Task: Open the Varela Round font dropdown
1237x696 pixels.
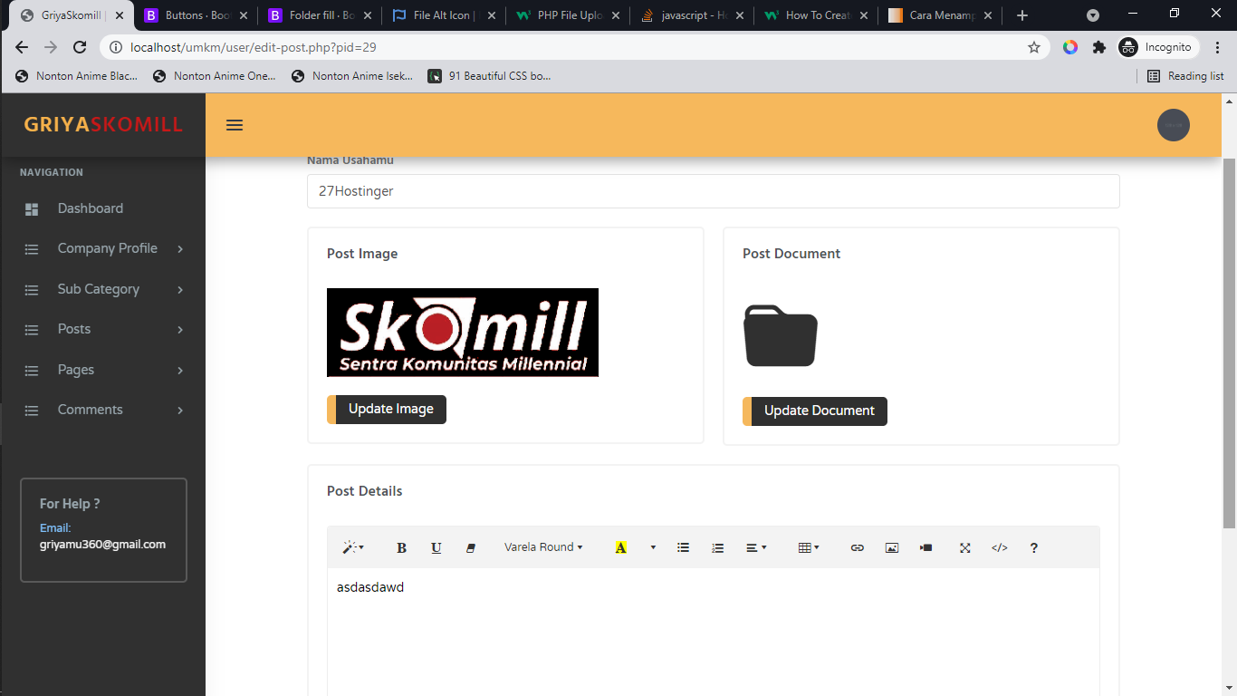Action: (543, 547)
